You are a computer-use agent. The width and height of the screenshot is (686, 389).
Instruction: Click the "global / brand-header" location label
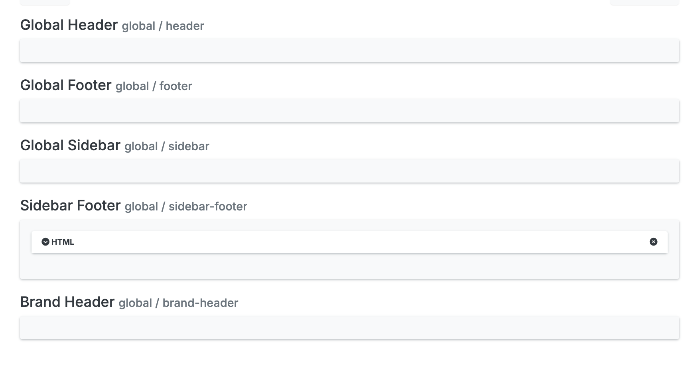coord(178,303)
